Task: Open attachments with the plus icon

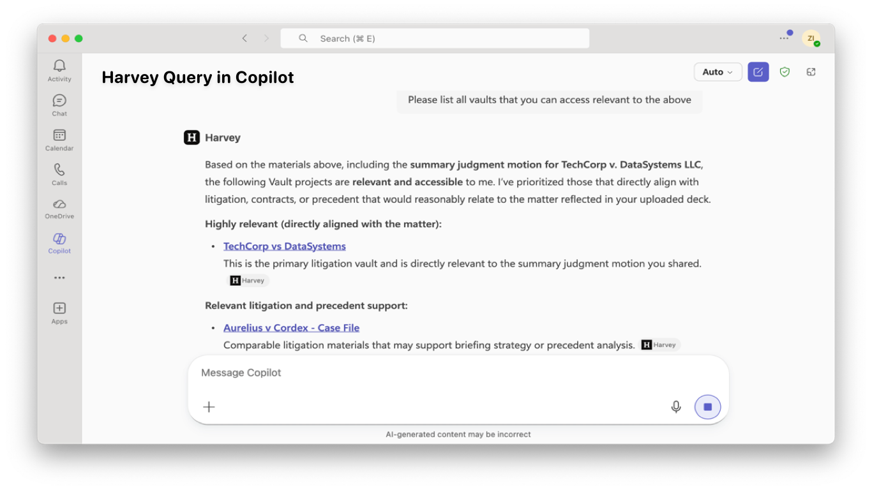Action: pos(209,406)
